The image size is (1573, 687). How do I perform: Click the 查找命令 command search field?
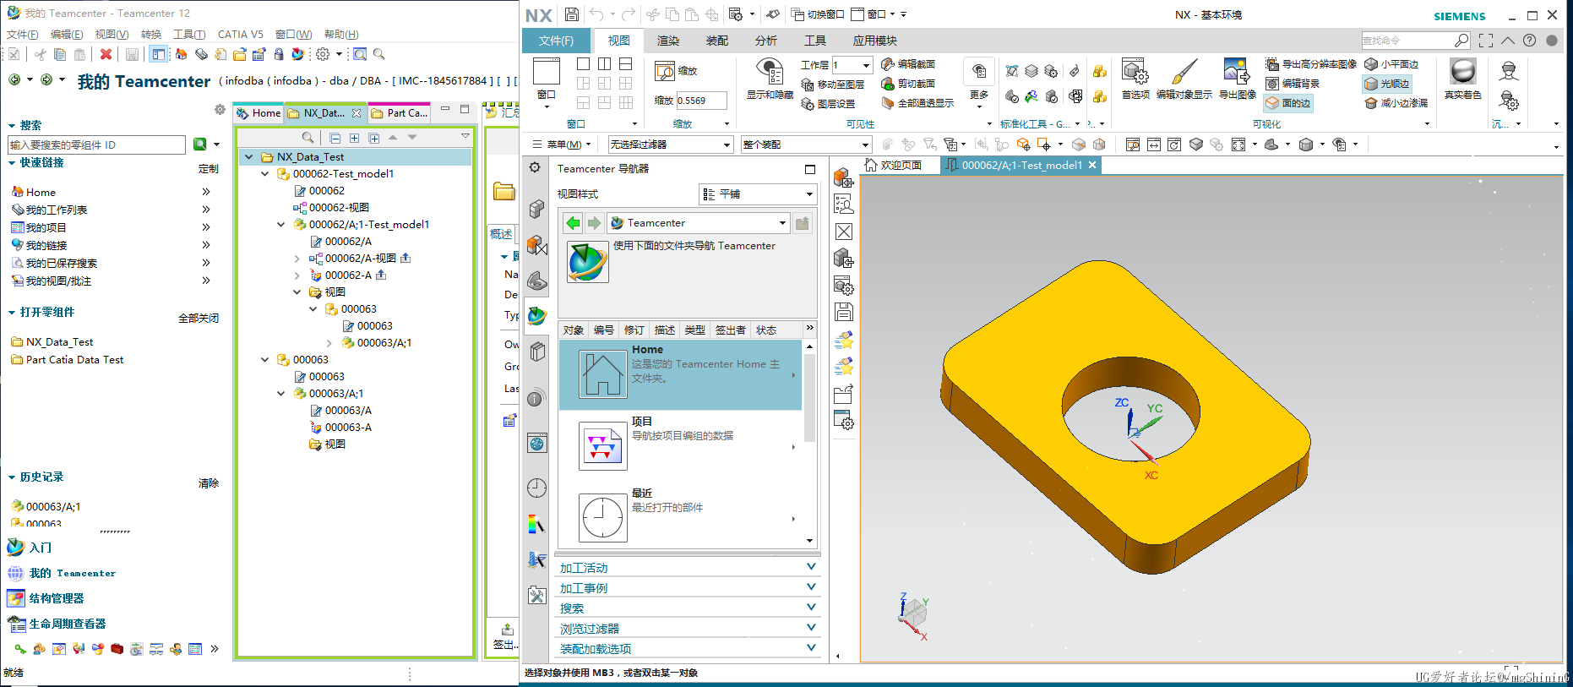coord(1407,40)
